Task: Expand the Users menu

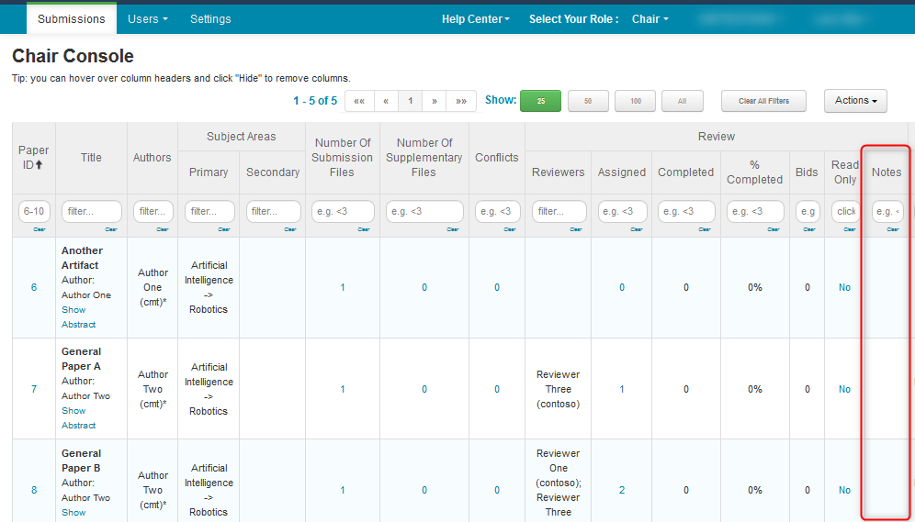Action: point(147,19)
